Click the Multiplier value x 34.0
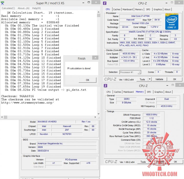This screenshot has height=179, width=184. point(129,57)
